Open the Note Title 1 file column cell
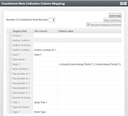Viewport: 128px width, 116px height. coord(45,102)
